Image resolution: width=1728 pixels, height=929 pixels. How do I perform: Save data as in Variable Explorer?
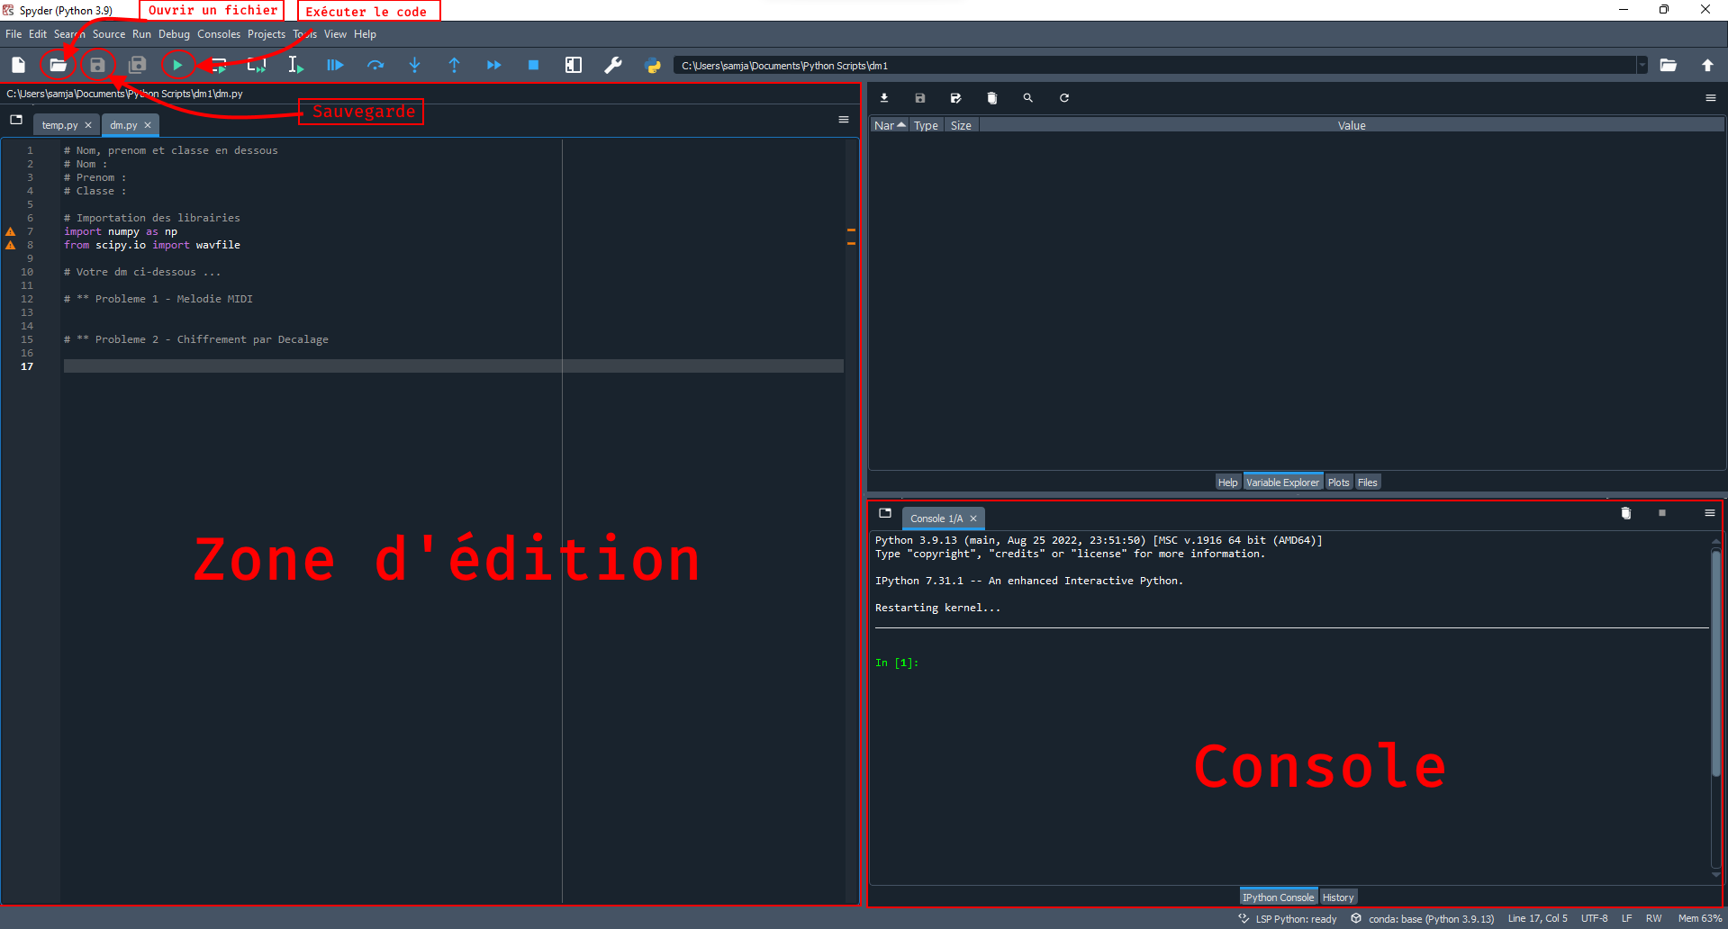956,97
